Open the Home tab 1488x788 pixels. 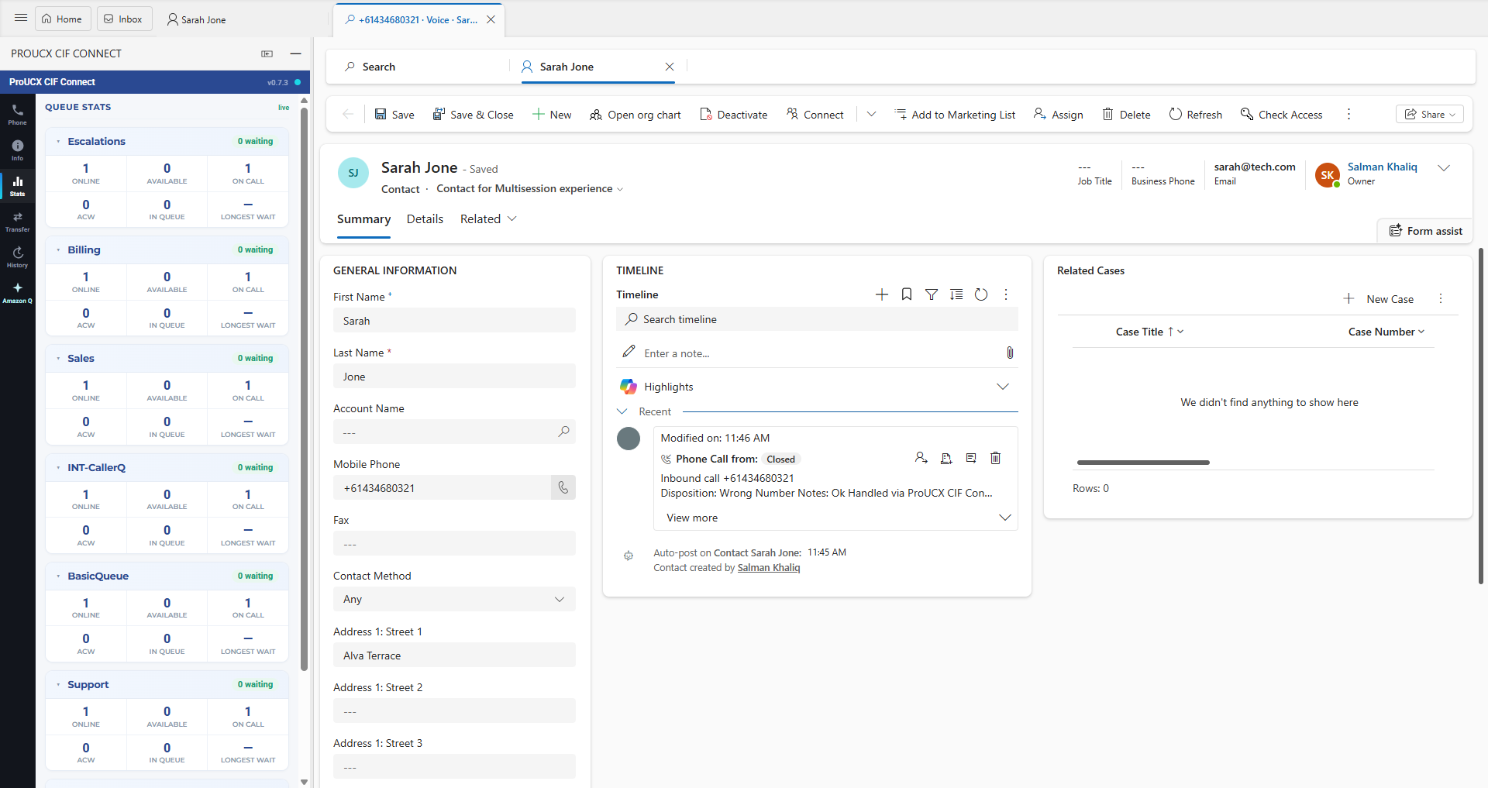point(62,19)
